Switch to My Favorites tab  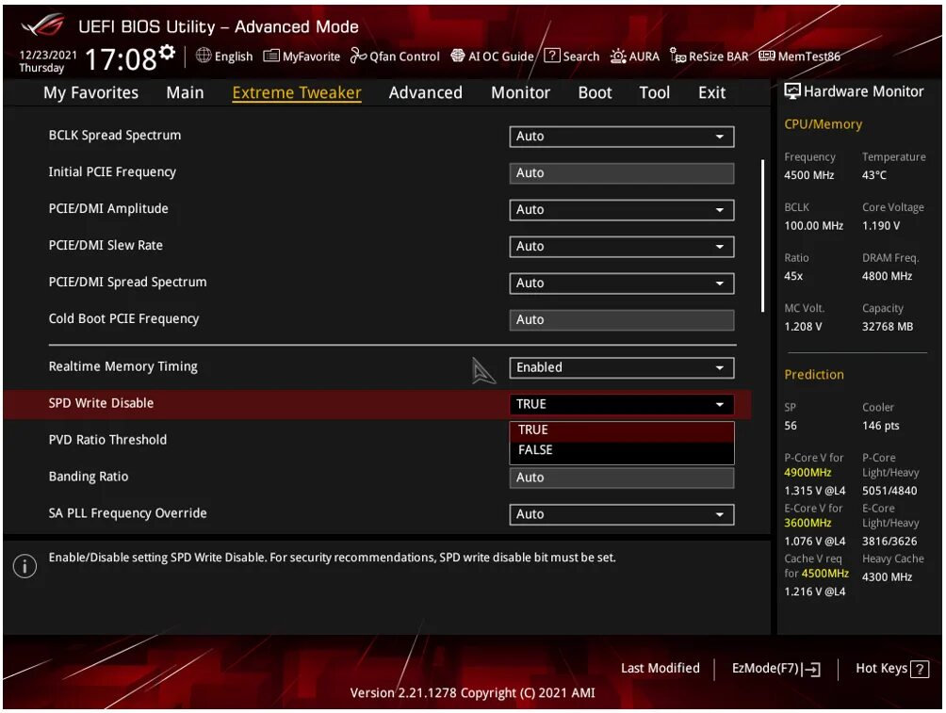coord(91,93)
